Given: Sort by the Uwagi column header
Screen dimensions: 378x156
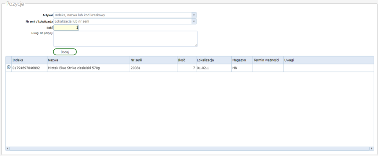Looking at the screenshot, I should [328, 60].
